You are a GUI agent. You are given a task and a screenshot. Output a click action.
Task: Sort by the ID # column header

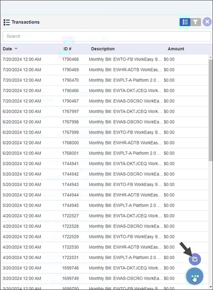[67, 49]
